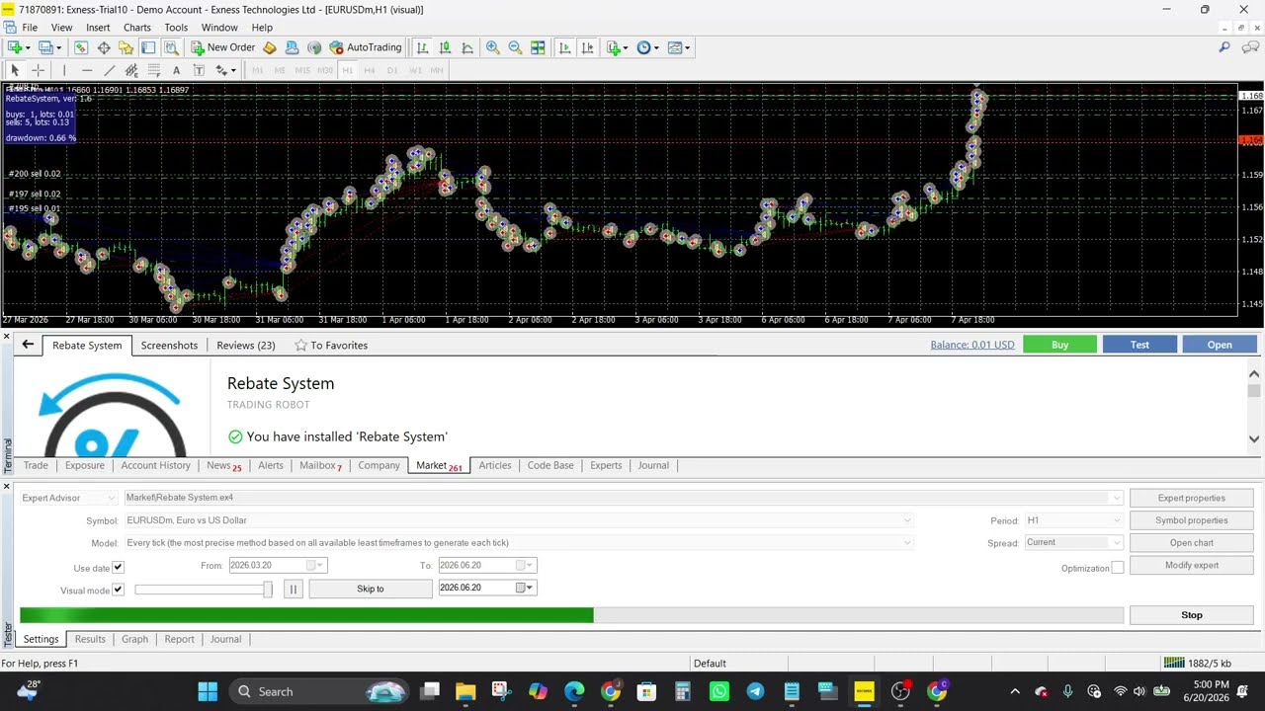
Task: Open the Screenshots tab
Action: (x=169, y=345)
